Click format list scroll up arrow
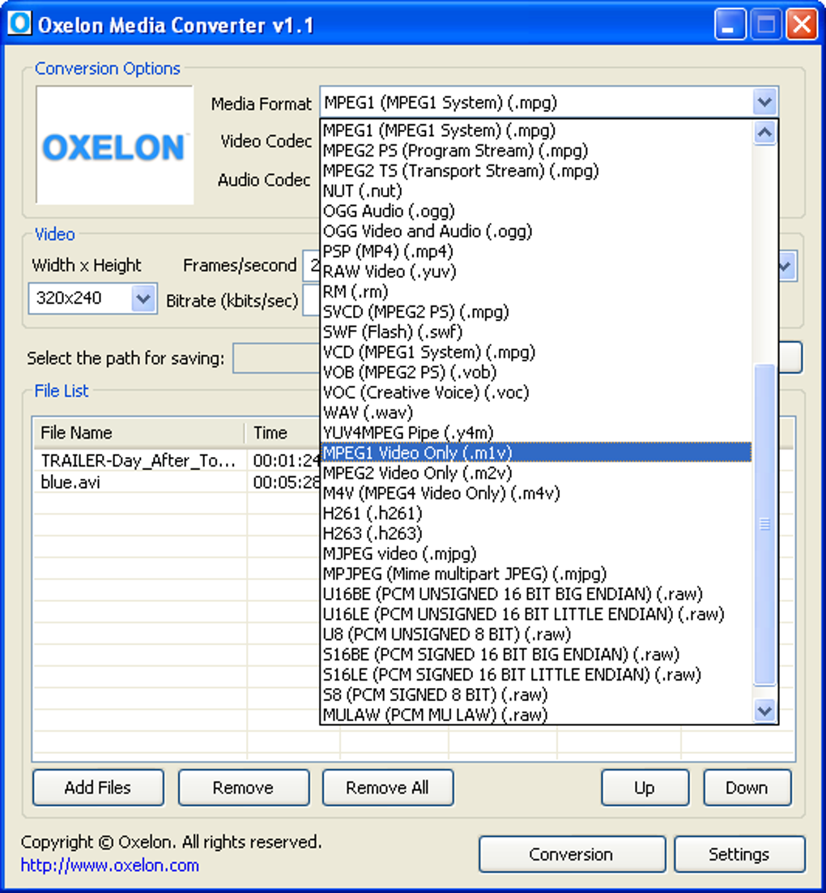This screenshot has height=893, width=826. tap(764, 133)
